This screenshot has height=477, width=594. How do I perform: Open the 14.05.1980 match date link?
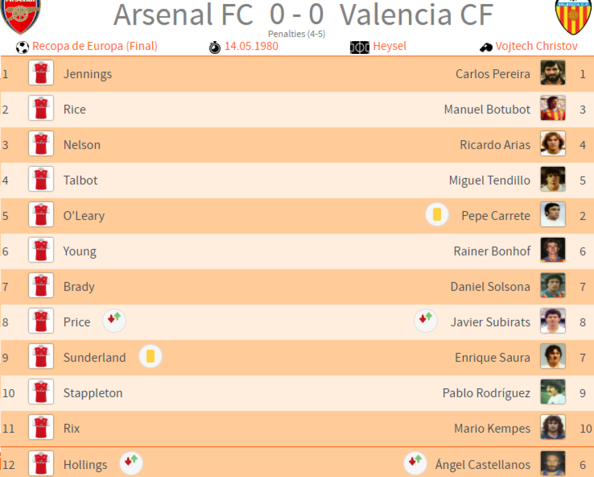coord(251,47)
